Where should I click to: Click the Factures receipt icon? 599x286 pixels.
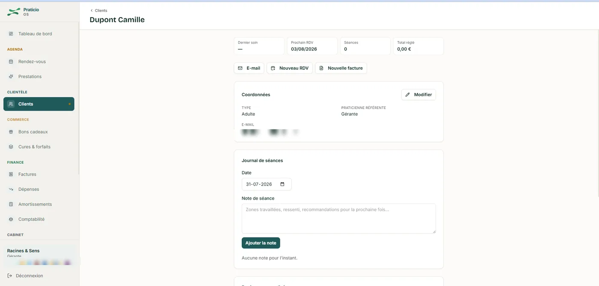pyautogui.click(x=11, y=174)
